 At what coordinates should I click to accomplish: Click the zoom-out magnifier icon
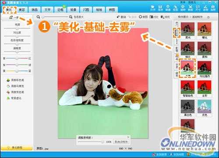click(x=38, y=17)
